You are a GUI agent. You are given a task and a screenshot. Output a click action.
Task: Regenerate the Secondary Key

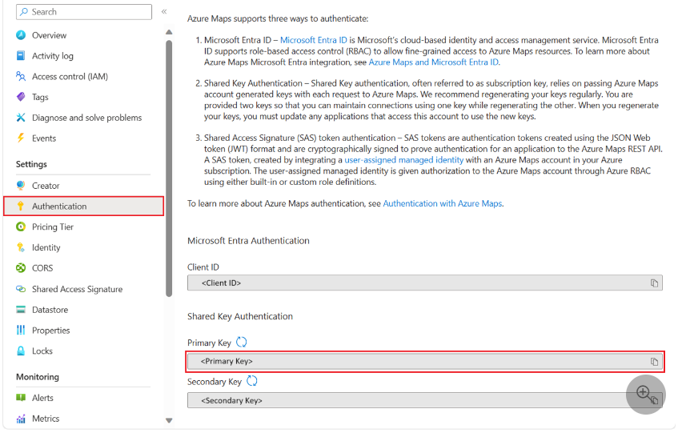click(x=252, y=381)
